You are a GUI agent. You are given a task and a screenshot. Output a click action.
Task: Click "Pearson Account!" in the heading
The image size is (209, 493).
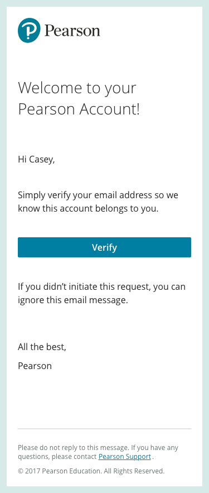(x=79, y=109)
